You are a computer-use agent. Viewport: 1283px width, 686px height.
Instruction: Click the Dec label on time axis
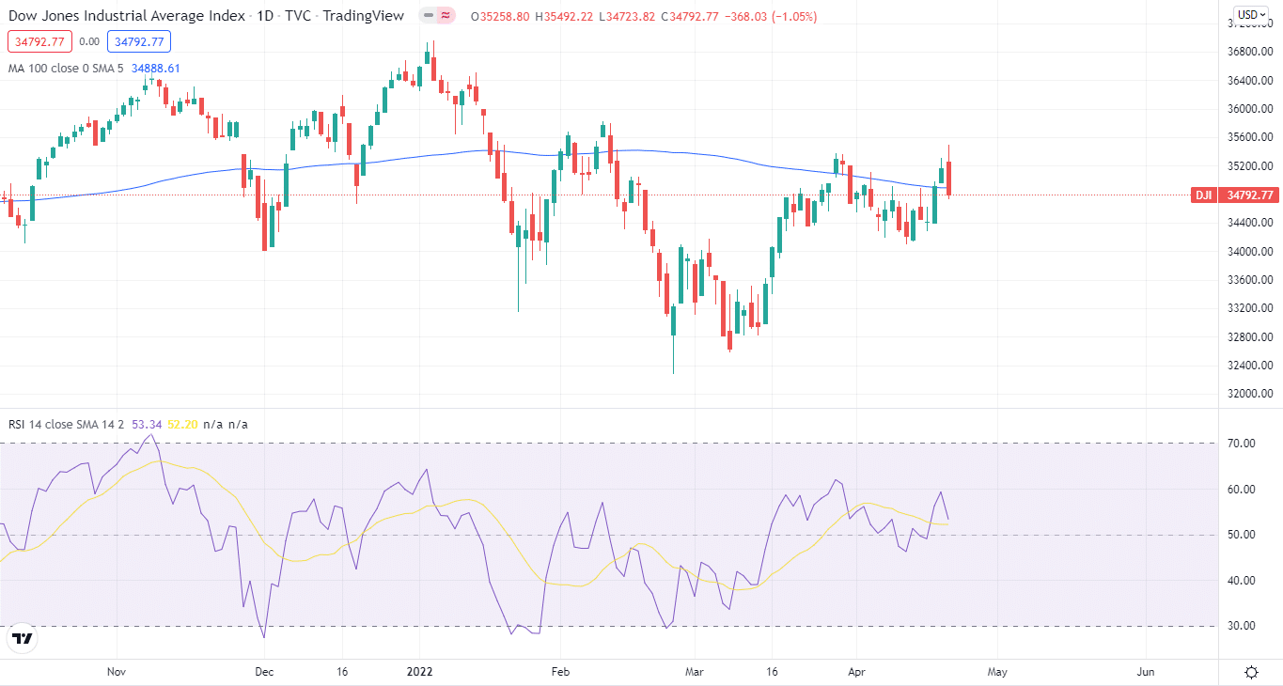[264, 672]
